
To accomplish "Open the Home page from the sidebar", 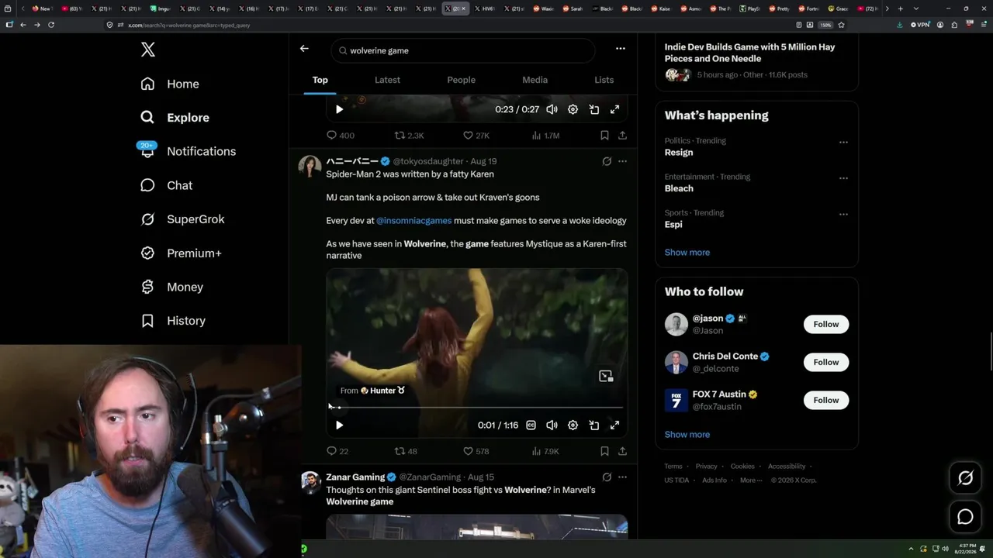I will (170, 84).
